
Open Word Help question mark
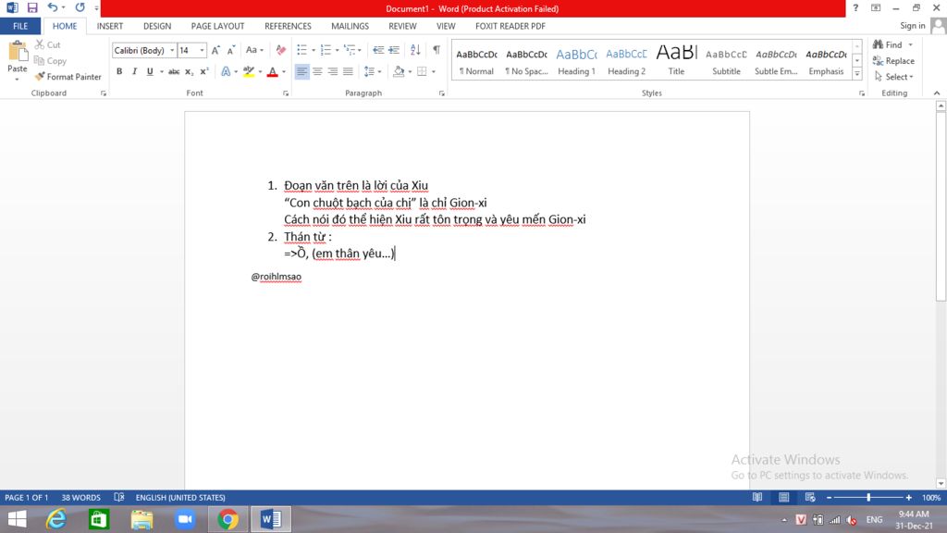(855, 7)
